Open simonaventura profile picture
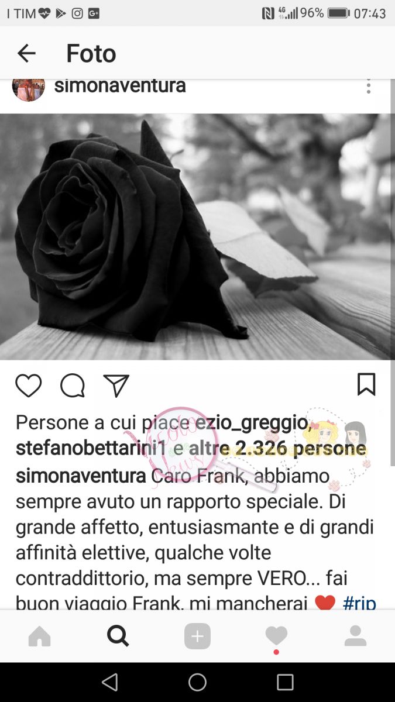Screen dimensions: 395x702 pyautogui.click(x=28, y=87)
